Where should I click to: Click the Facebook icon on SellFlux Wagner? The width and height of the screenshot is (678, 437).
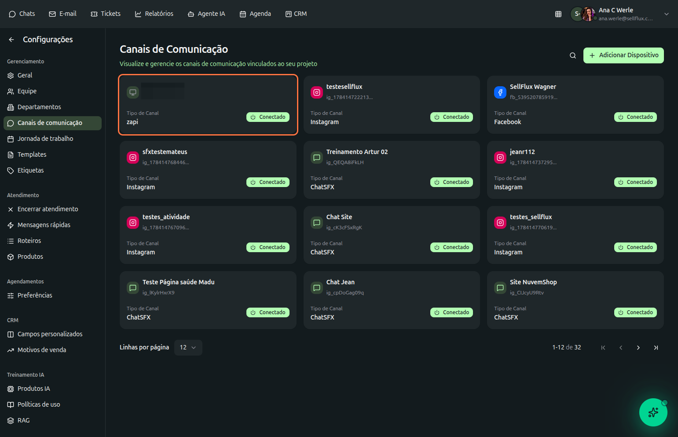(x=500, y=92)
